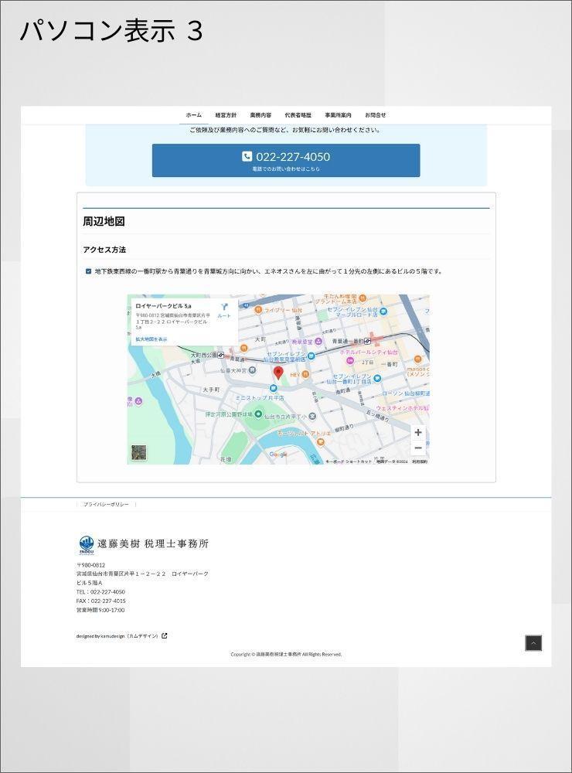Click the 利用規約 link on map
Image resolution: width=572 pixels, height=773 pixels.
point(420,461)
